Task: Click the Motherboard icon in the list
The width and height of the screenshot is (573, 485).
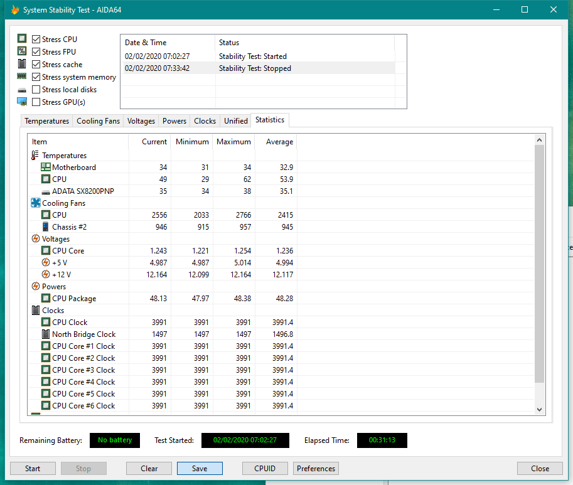Action: click(x=45, y=168)
